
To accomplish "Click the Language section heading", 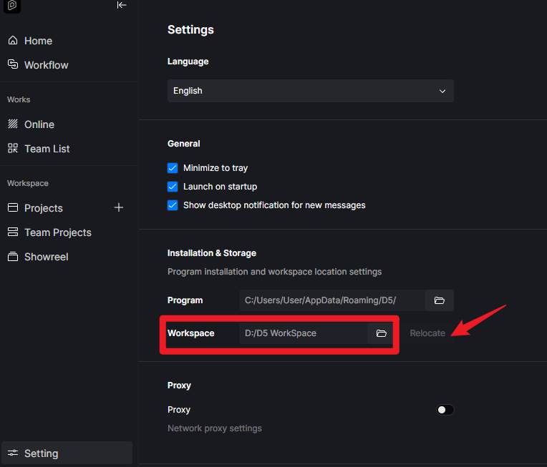I will (x=188, y=62).
